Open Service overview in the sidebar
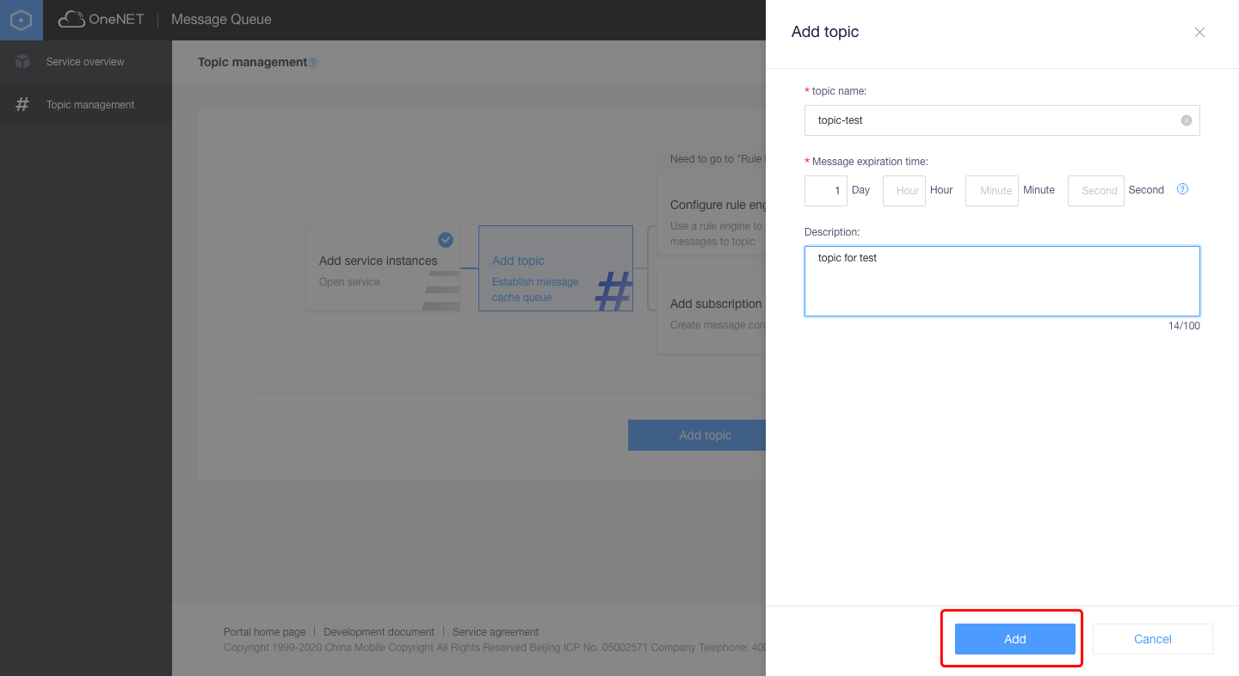 [86, 62]
